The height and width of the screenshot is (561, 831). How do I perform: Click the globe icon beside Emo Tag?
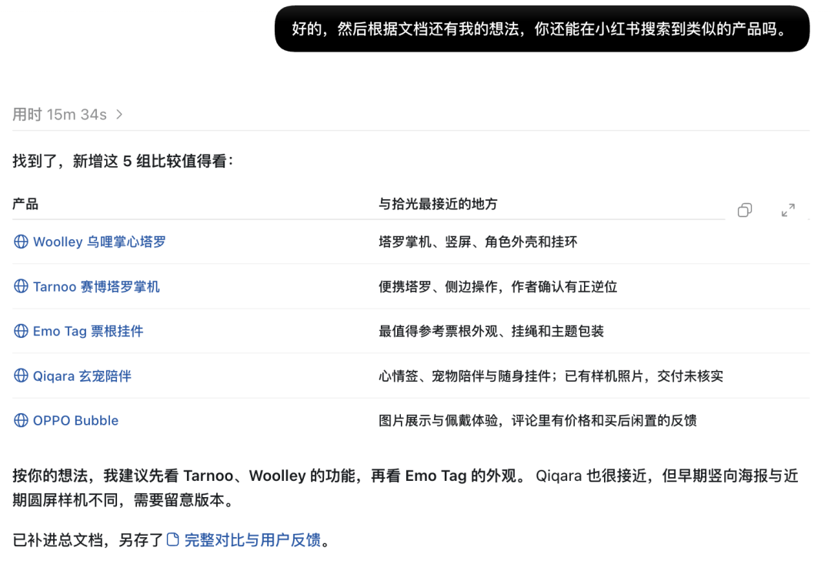point(21,331)
